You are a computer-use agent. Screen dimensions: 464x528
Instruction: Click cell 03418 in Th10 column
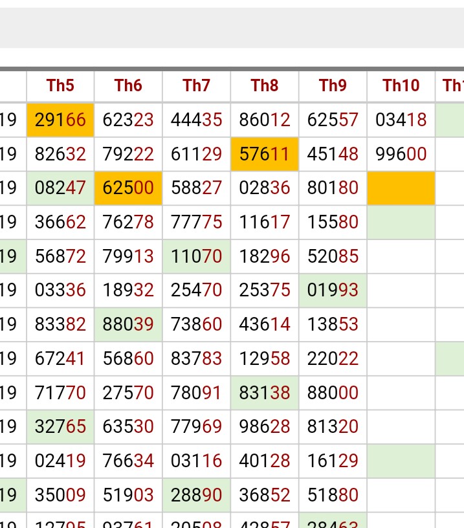click(401, 120)
